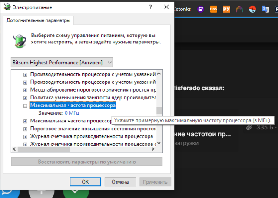
Task: Open the 'частотой пр...' attachment title
Action: (x=202, y=134)
